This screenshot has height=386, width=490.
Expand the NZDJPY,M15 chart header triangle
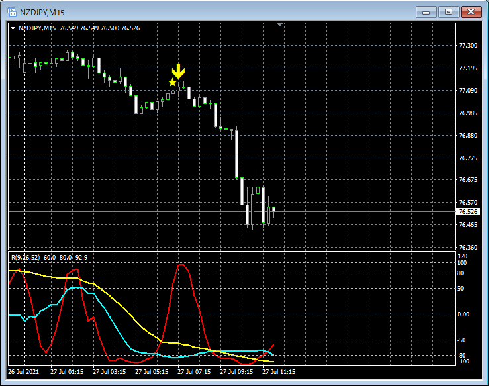coord(13,28)
